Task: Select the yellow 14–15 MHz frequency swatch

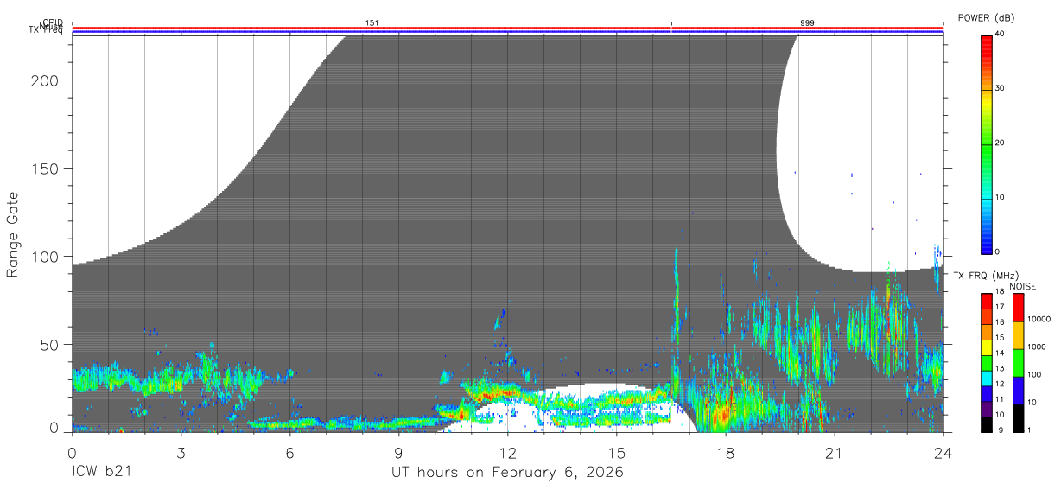Action: point(987,346)
